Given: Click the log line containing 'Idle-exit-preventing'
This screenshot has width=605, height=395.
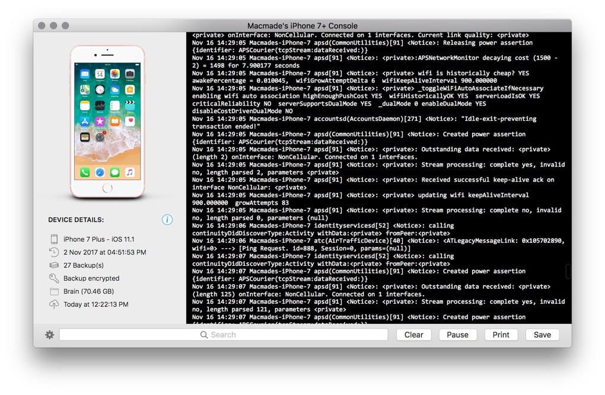Looking at the screenshot, I should pos(364,118).
